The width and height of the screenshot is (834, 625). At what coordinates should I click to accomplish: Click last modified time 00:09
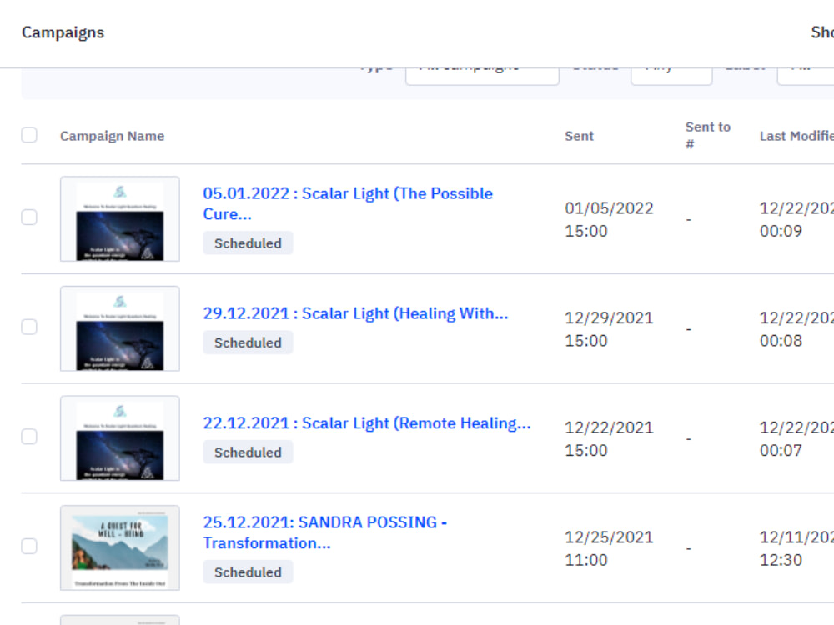tap(781, 231)
